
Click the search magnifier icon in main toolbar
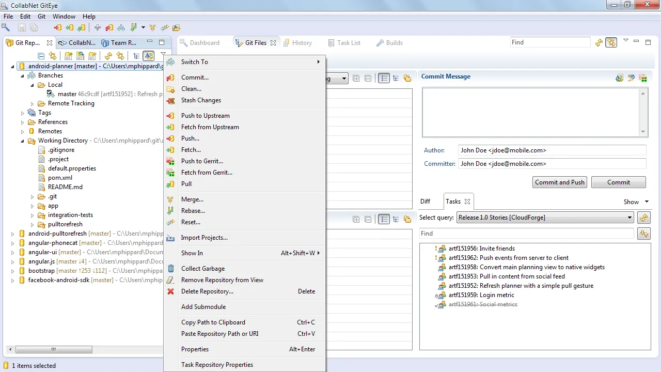pos(6,27)
